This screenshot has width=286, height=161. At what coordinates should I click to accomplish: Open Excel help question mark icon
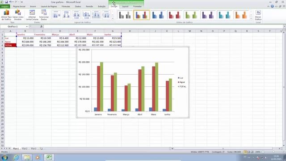click(x=272, y=6)
